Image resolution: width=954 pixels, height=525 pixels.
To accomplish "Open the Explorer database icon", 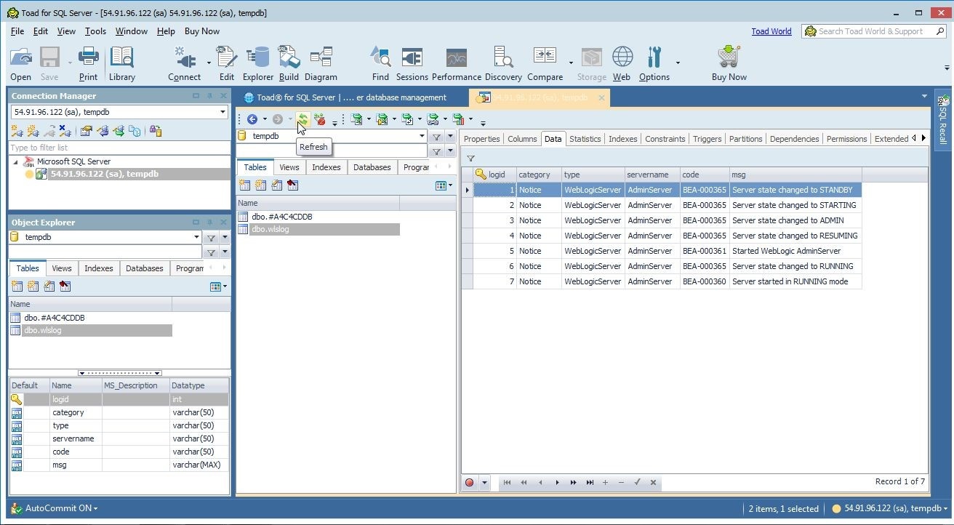I will tap(257, 64).
